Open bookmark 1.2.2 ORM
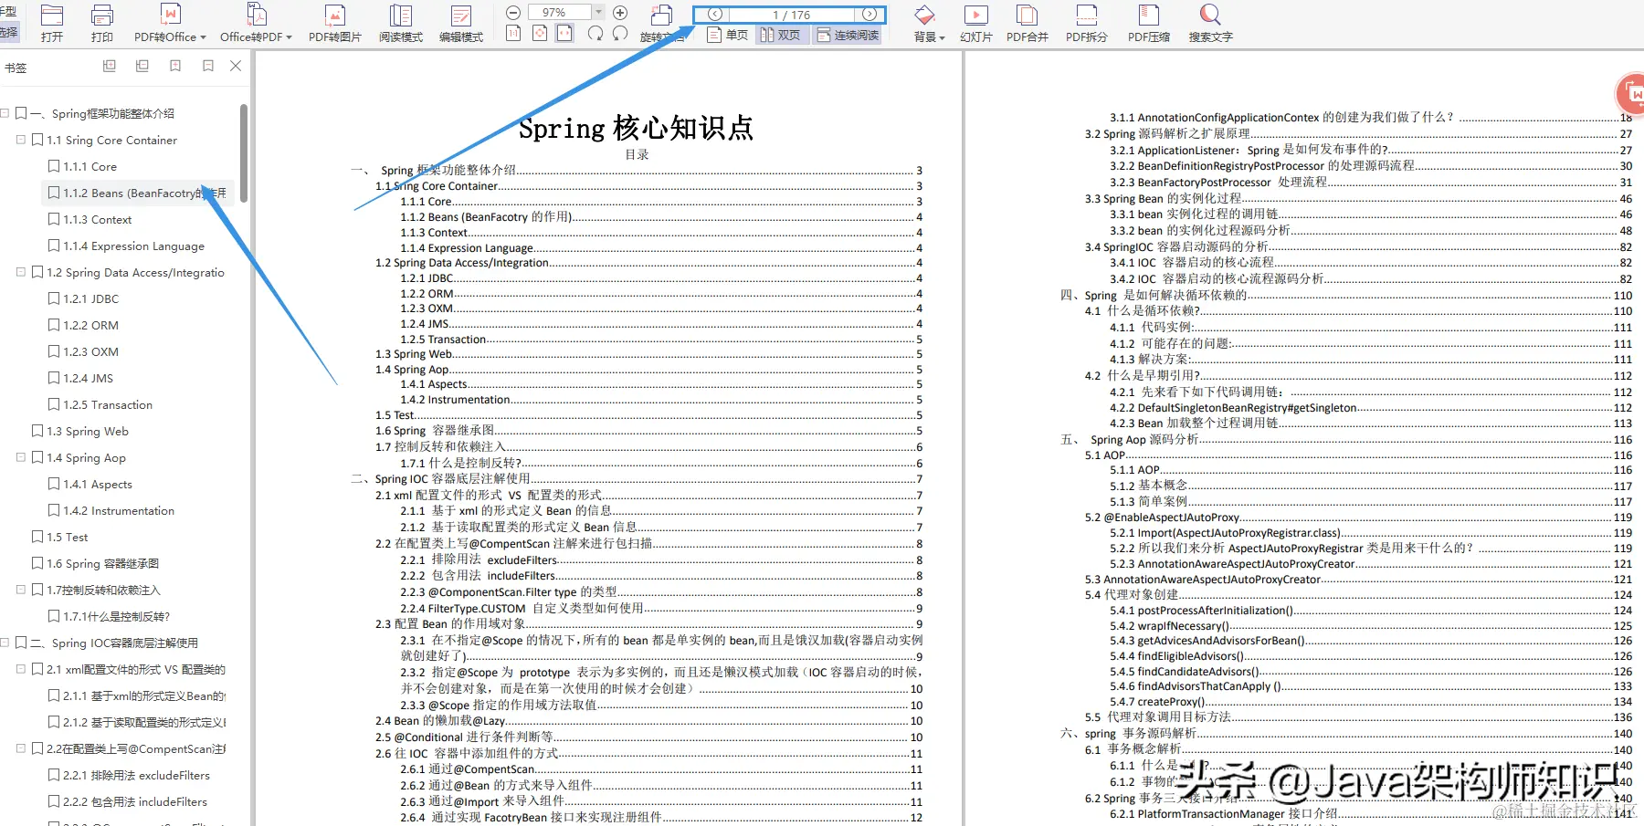The width and height of the screenshot is (1644, 826). [91, 325]
